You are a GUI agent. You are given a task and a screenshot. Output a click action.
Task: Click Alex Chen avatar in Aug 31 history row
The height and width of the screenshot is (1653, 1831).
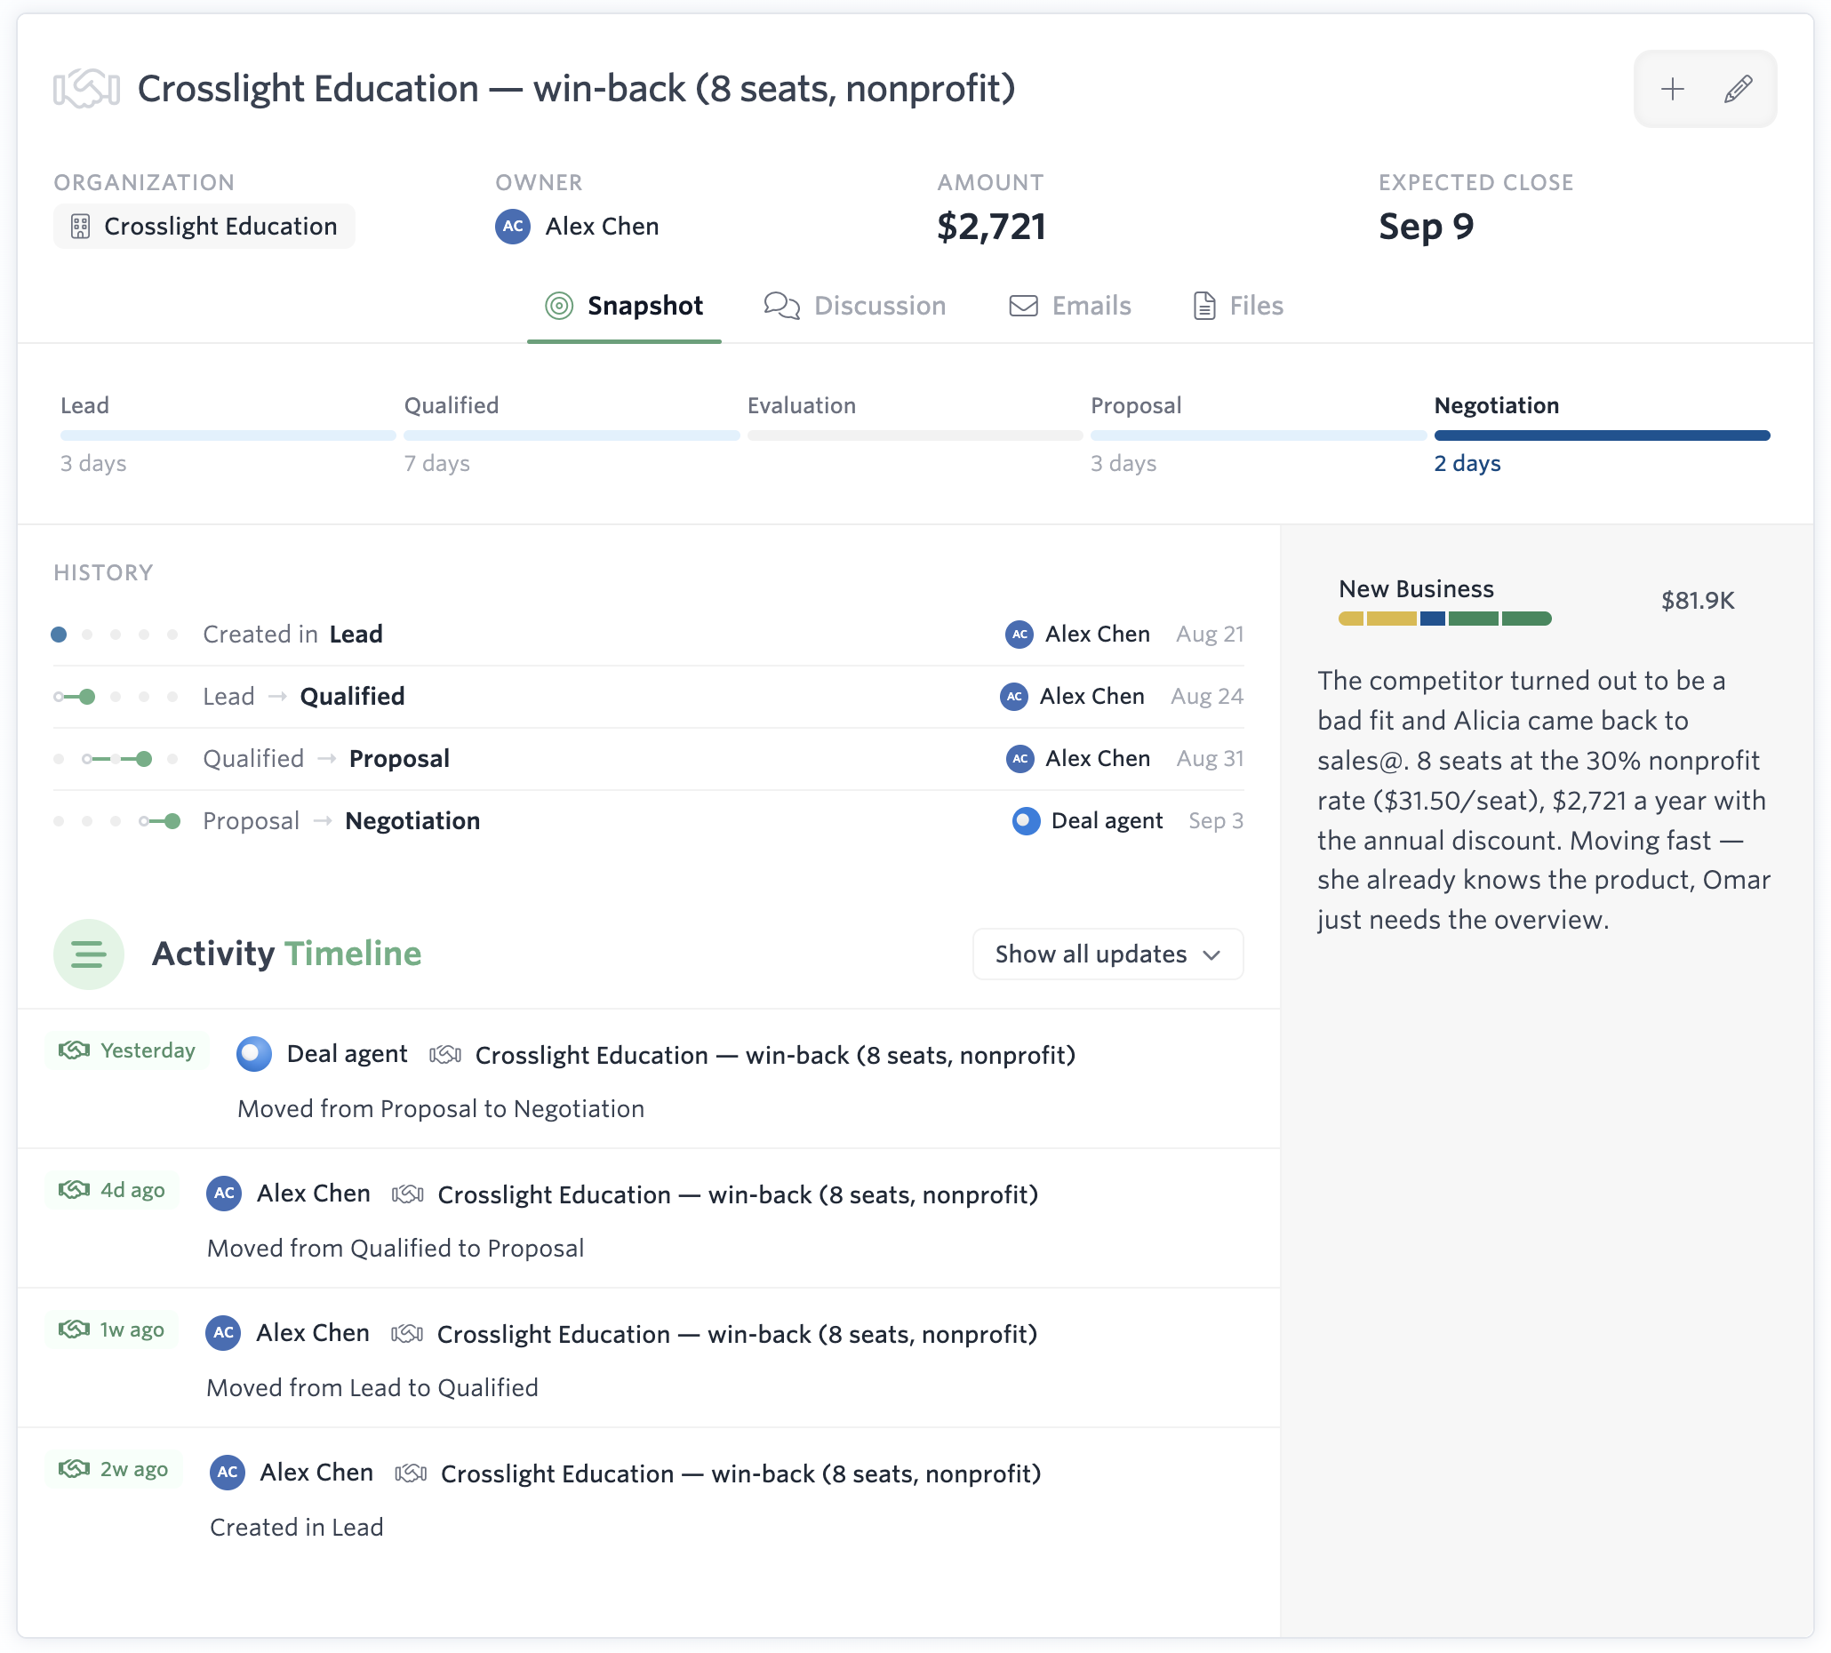click(x=1020, y=758)
